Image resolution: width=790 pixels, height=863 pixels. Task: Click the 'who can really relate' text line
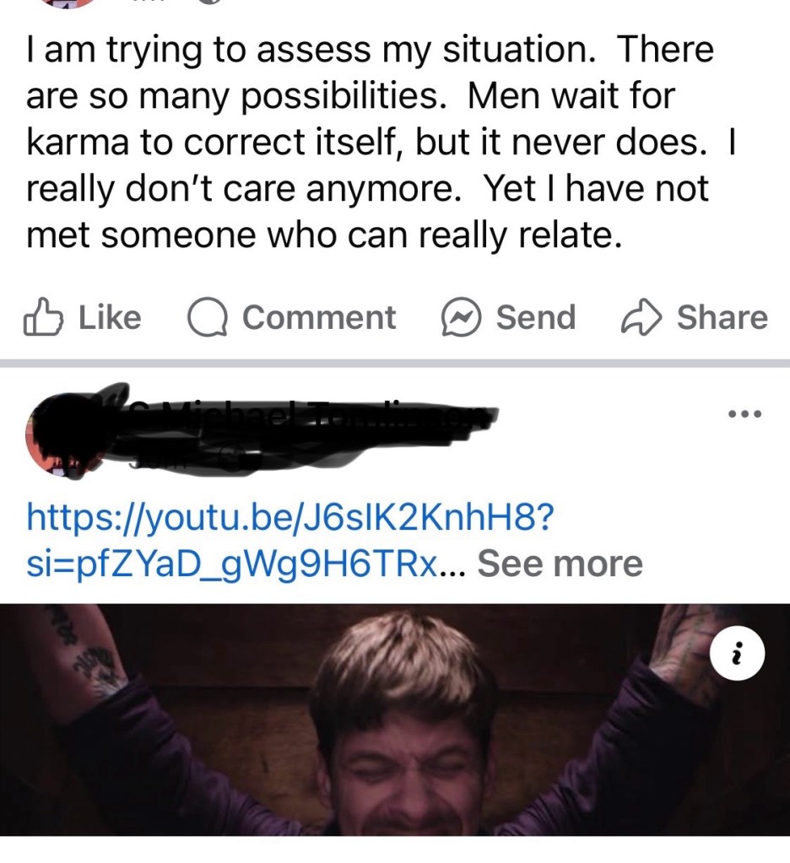(445, 236)
